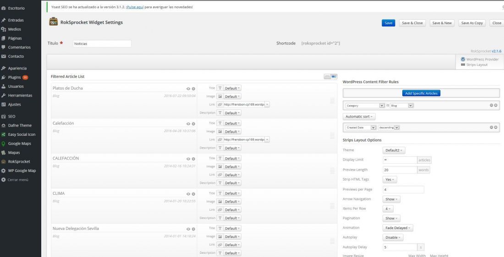Open the Theme Default2 dropdown

click(x=394, y=150)
